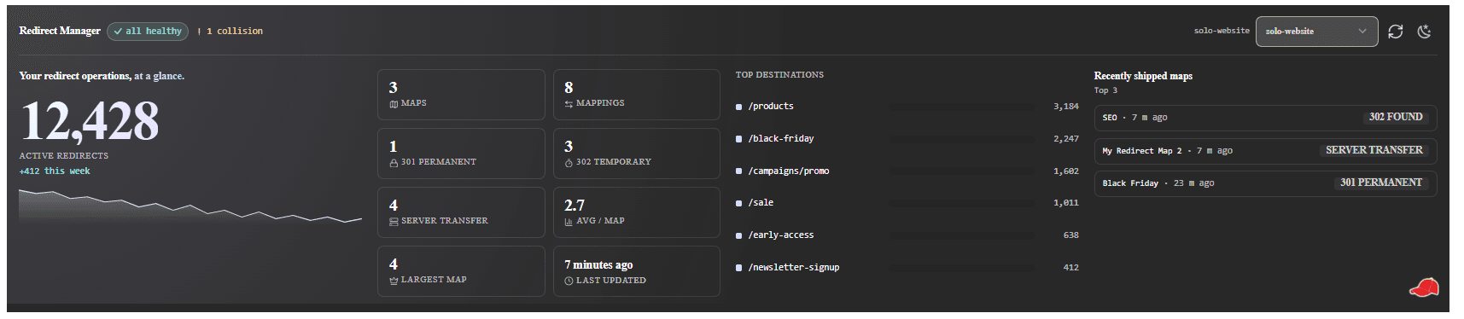Open the Black Friday shipped map
Viewport: 1464px width, 319px height.
(x=1265, y=183)
